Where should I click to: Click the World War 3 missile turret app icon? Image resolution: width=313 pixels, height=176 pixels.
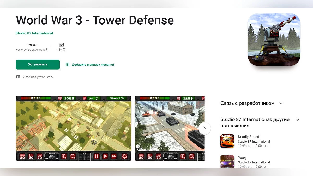pos(274,39)
